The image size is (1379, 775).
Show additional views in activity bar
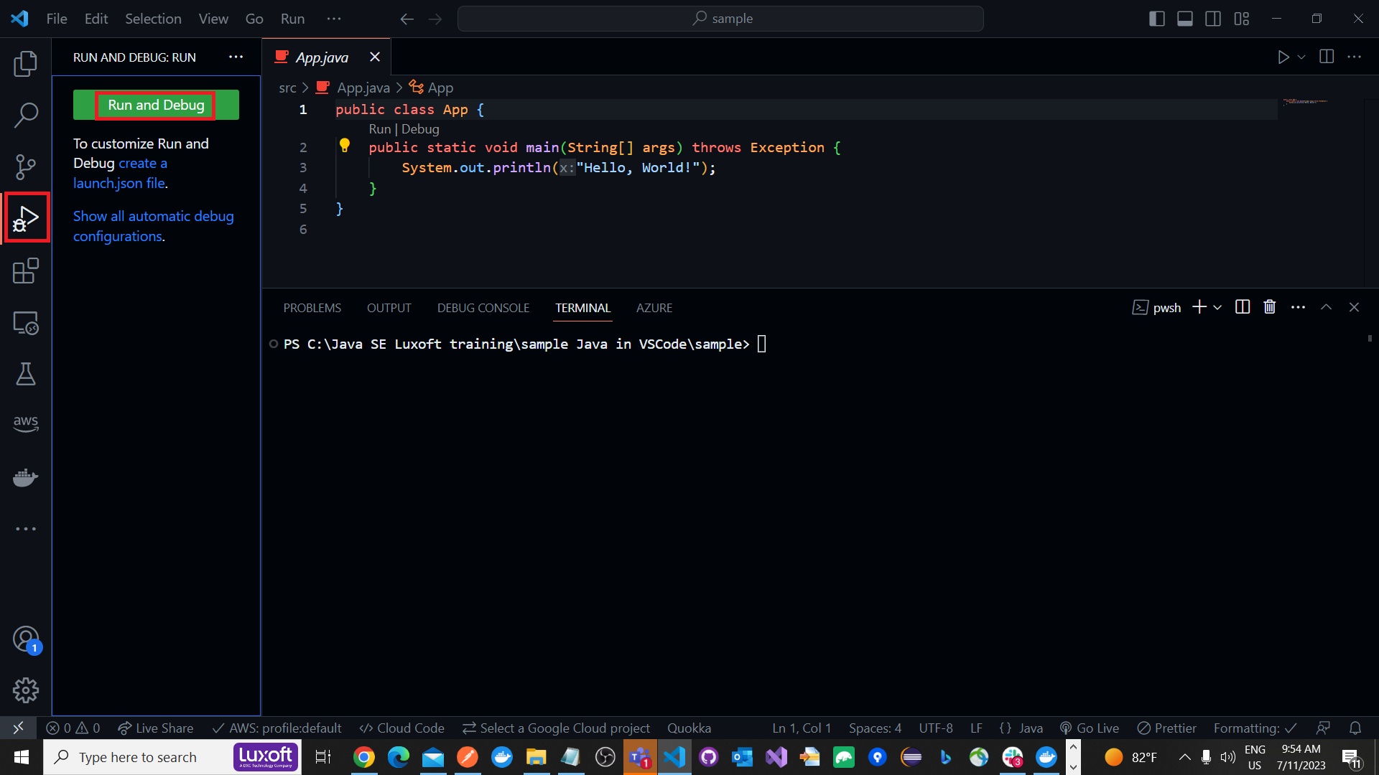pos(26,529)
